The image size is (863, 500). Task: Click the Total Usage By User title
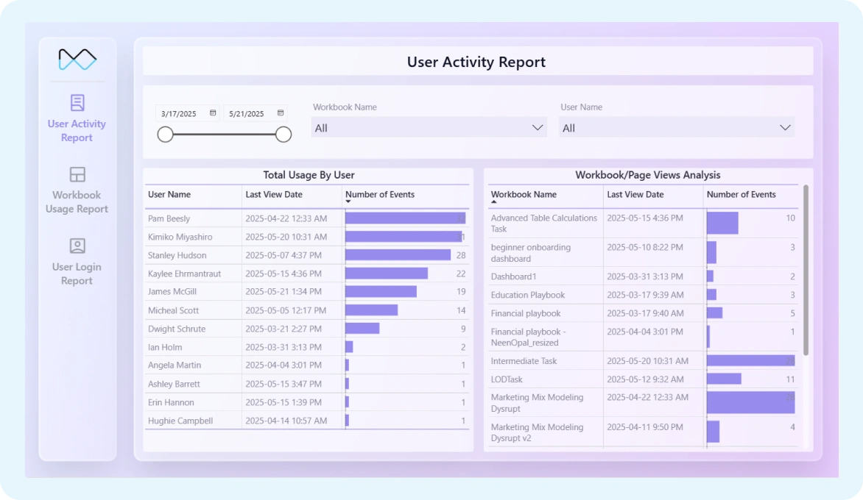pyautogui.click(x=309, y=175)
